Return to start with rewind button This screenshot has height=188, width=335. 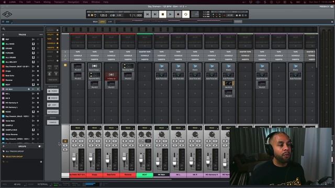point(147,14)
